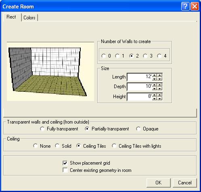Confirm with the OK button

coord(159,183)
